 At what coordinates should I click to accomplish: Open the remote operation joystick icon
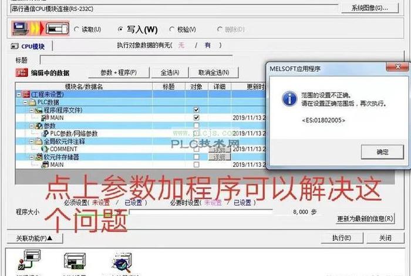(x=29, y=260)
